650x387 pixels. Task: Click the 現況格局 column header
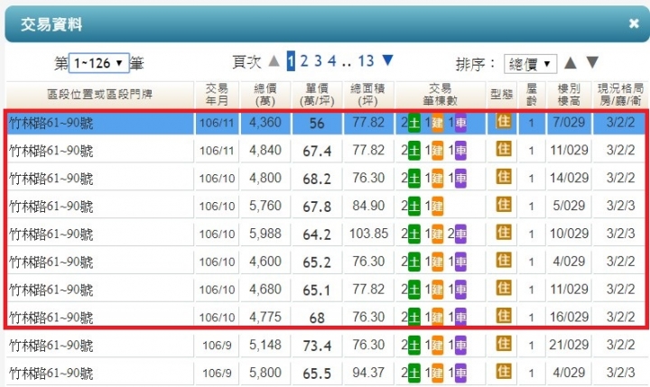(620, 95)
